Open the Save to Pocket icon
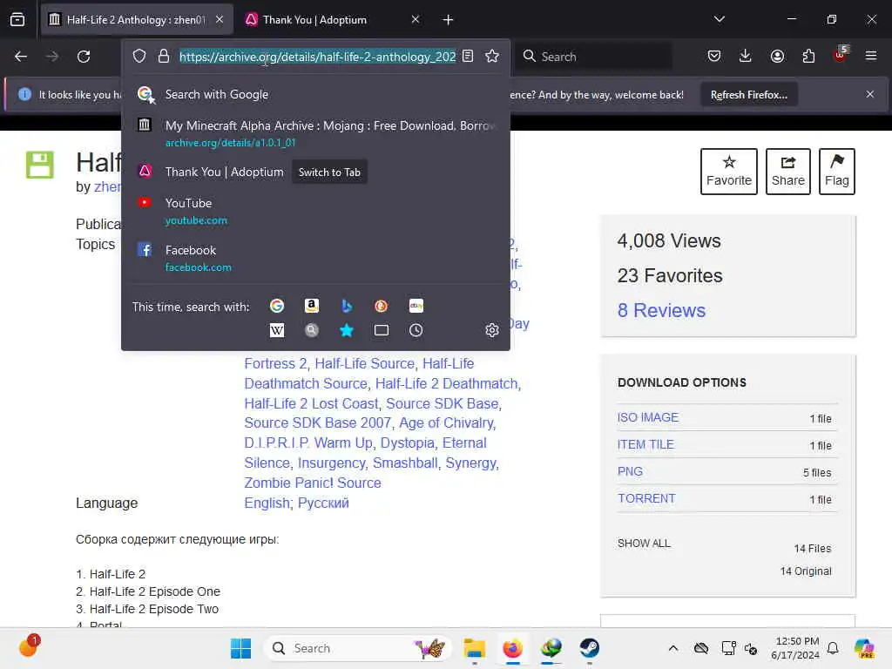892x669 pixels. tap(714, 57)
